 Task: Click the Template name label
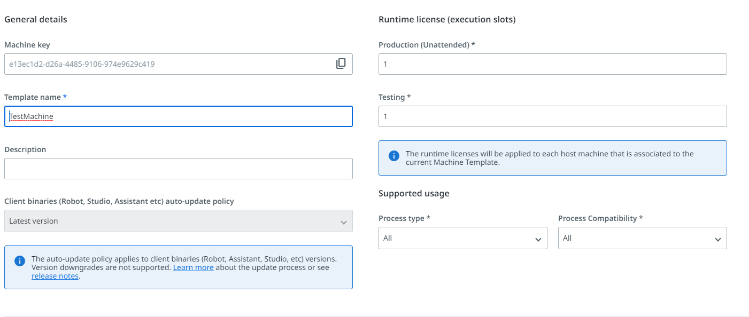click(x=33, y=97)
